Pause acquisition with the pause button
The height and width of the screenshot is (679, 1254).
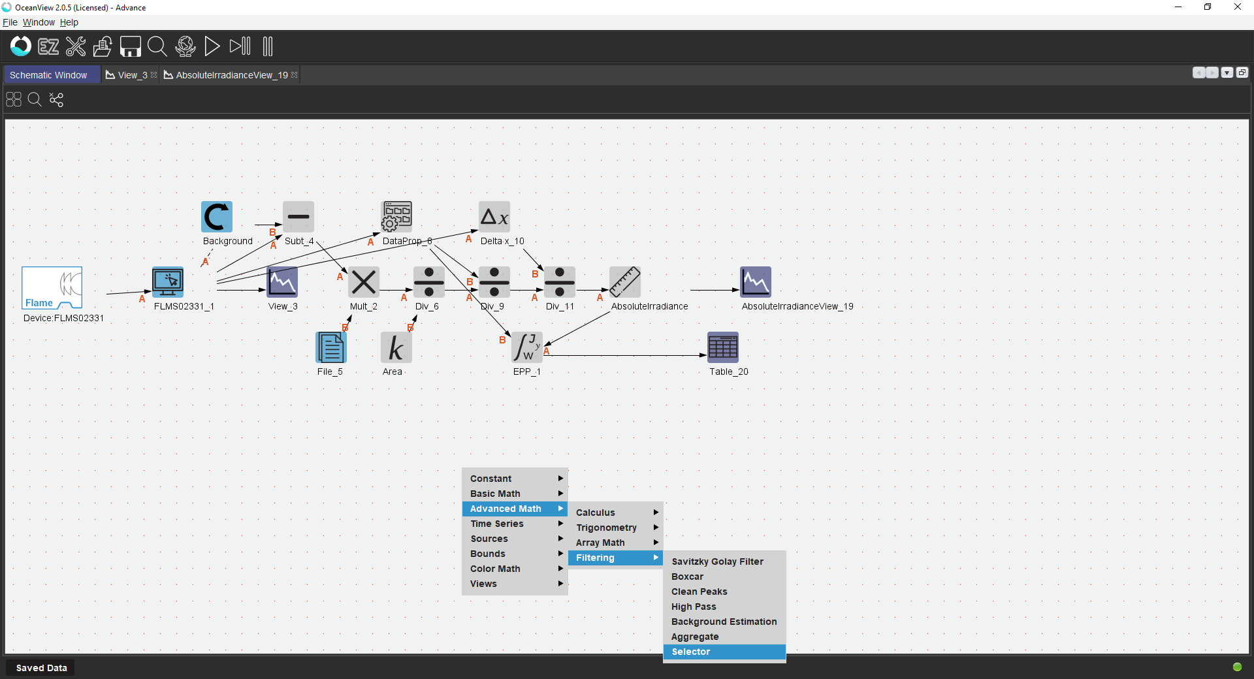(267, 46)
